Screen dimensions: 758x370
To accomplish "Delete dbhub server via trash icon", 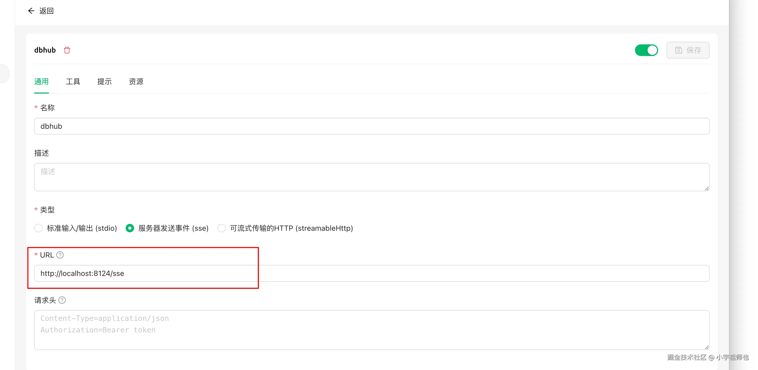I will pyautogui.click(x=67, y=50).
